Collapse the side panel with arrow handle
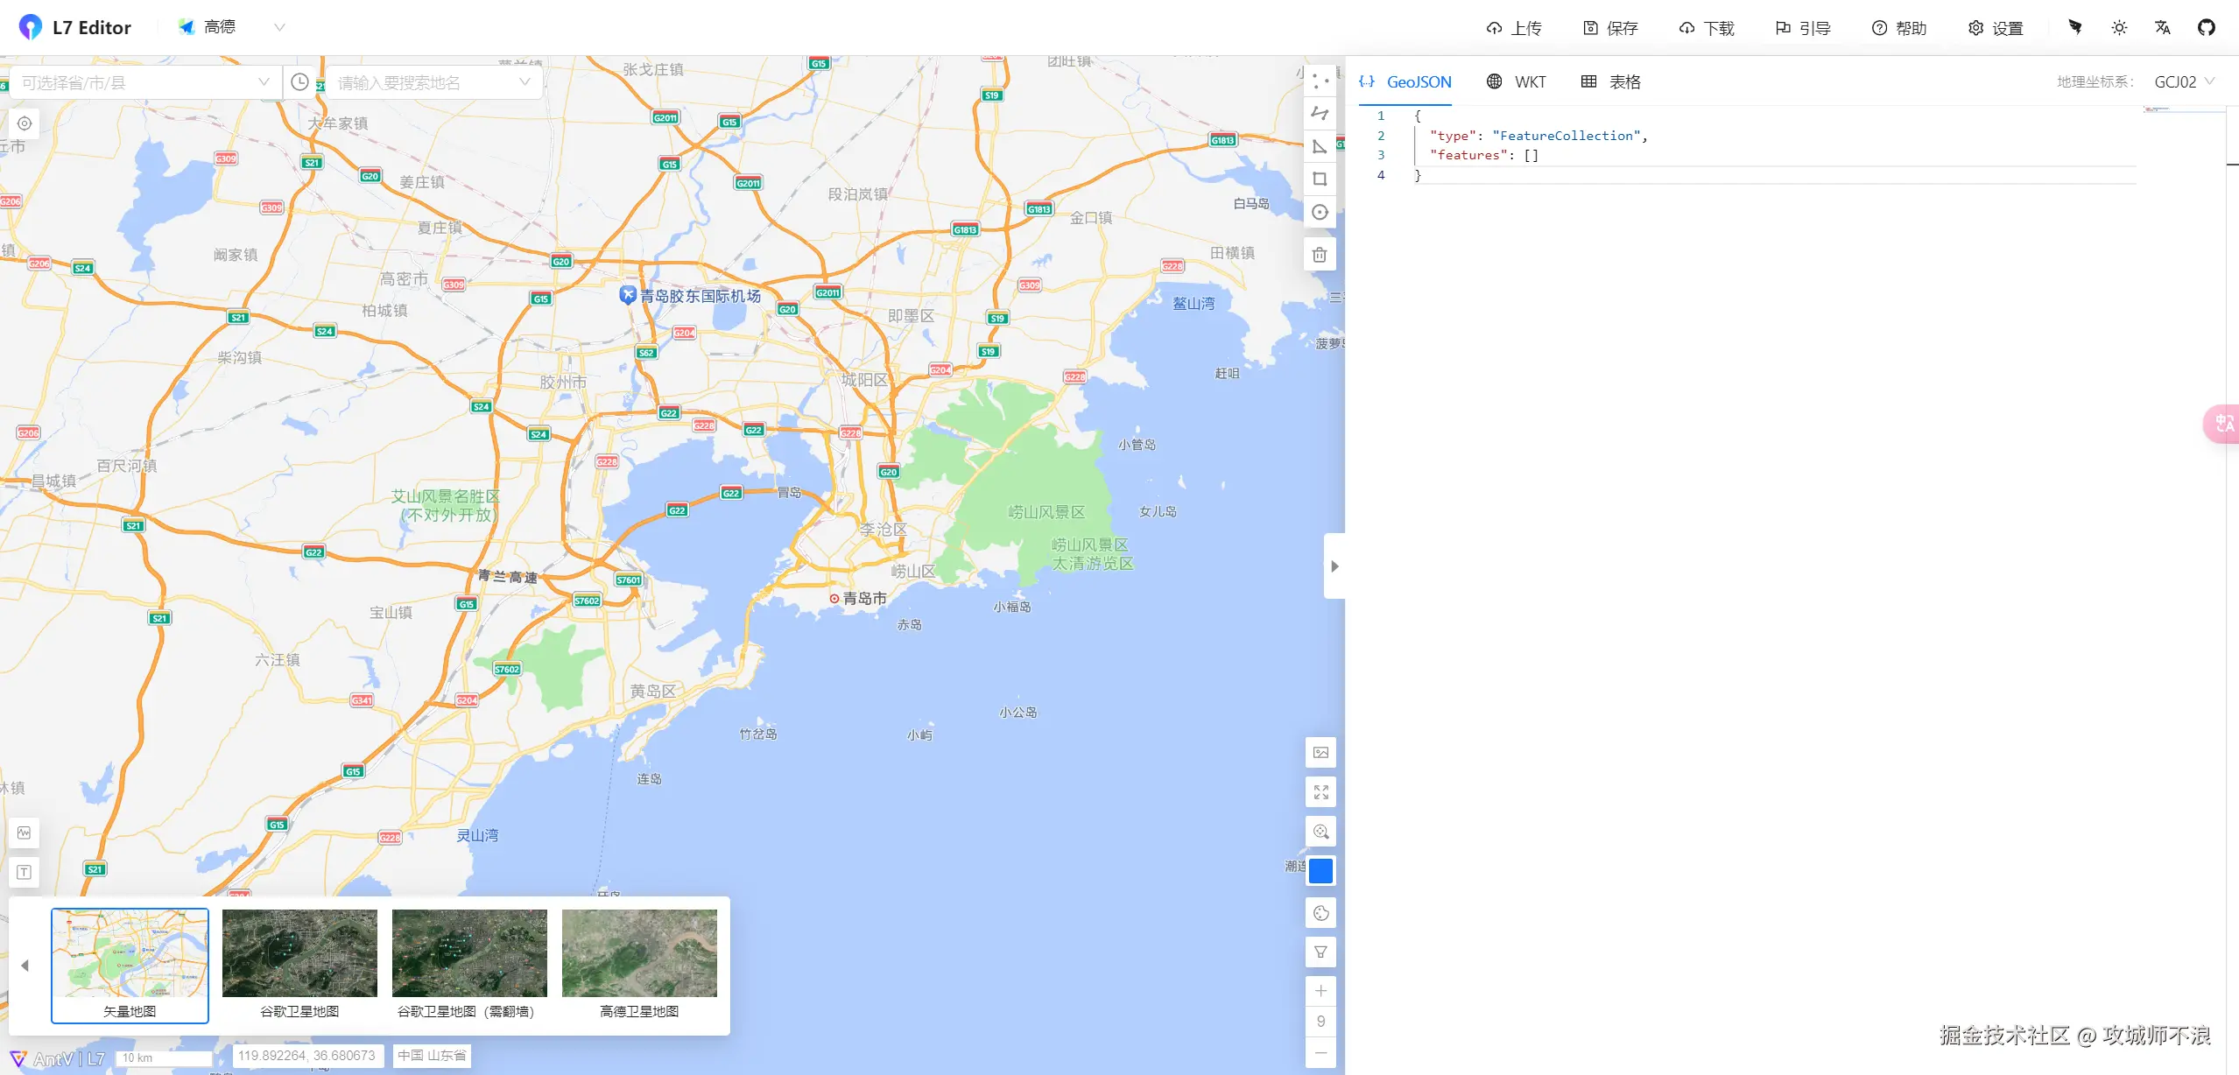 point(1334,566)
